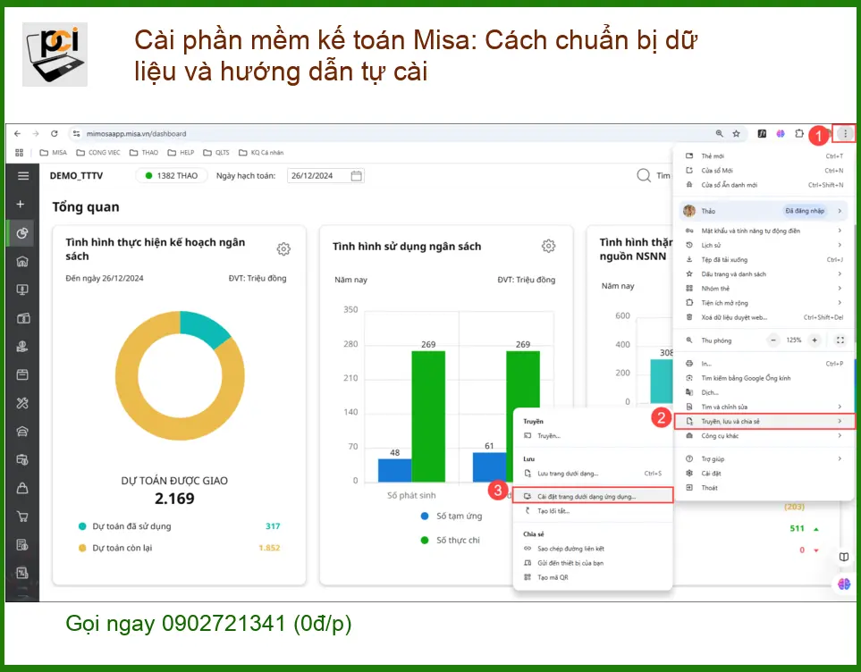This screenshot has height=672, width=861.
Task: Click the search magnifier near Tìm
Action: pos(644,176)
